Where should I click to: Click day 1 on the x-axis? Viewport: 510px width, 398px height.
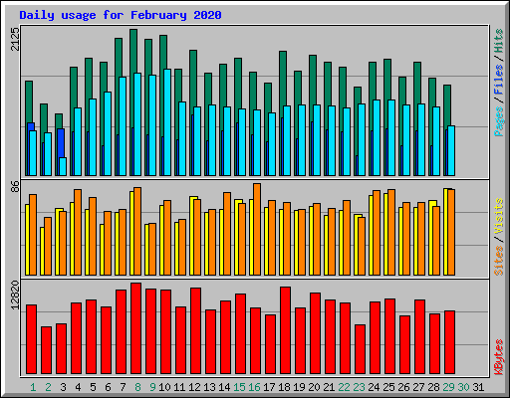point(33,387)
